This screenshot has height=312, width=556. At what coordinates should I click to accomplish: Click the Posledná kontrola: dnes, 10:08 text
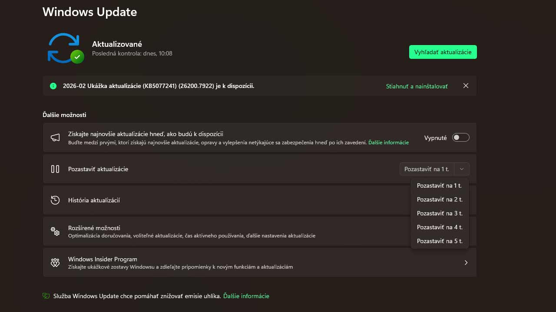pos(132,53)
